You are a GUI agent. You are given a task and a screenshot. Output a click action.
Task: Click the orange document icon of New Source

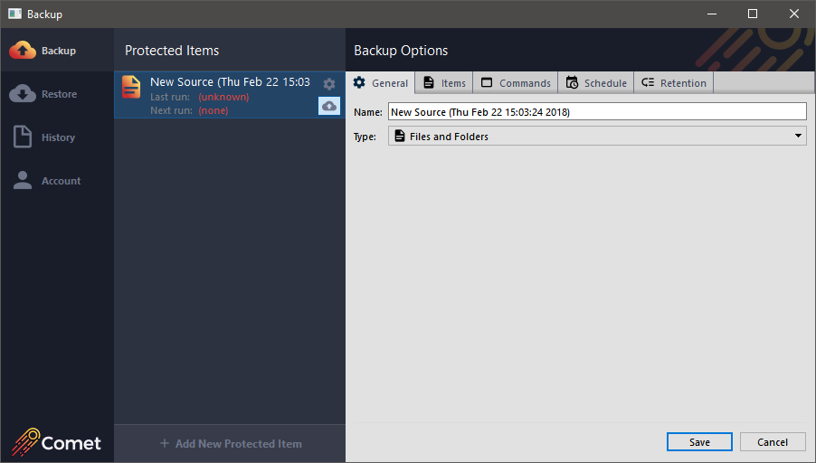(132, 87)
